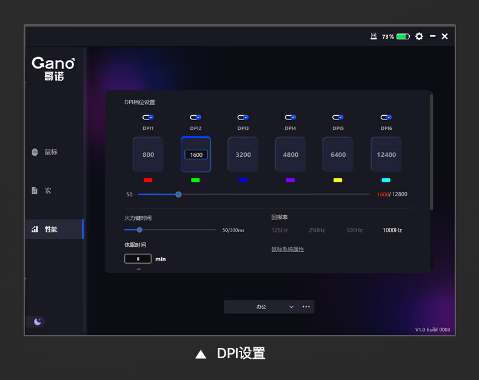Expand the 办公 profile dropdown
The width and height of the screenshot is (479, 380).
pos(261,307)
